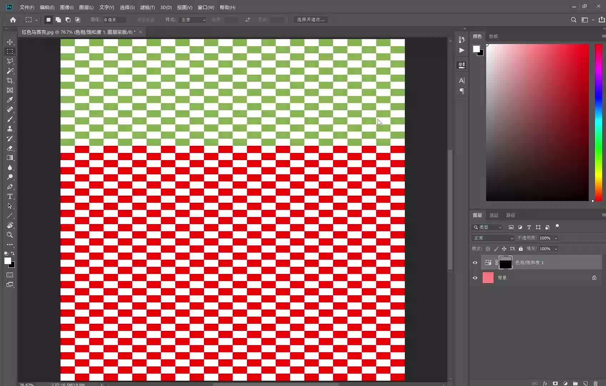Choose Subtract from Selection mode
606x386 pixels.
click(68, 20)
